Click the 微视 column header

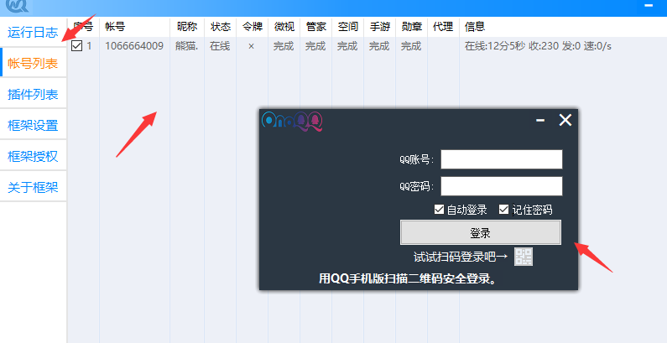[x=284, y=27]
